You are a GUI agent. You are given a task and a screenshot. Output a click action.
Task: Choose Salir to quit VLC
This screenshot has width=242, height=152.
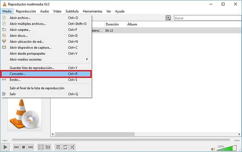(46, 94)
